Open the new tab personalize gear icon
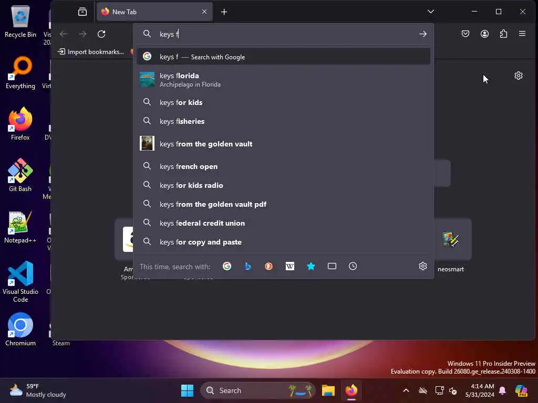The width and height of the screenshot is (538, 403). (519, 76)
